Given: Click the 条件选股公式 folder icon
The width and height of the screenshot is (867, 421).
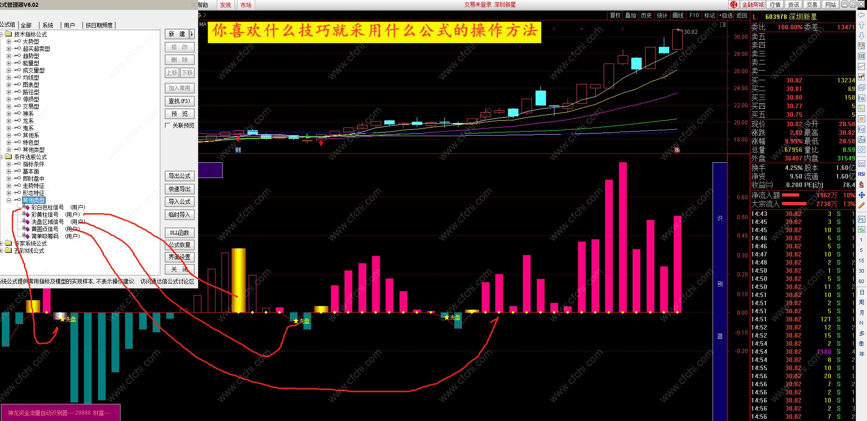Looking at the screenshot, I should pos(9,157).
